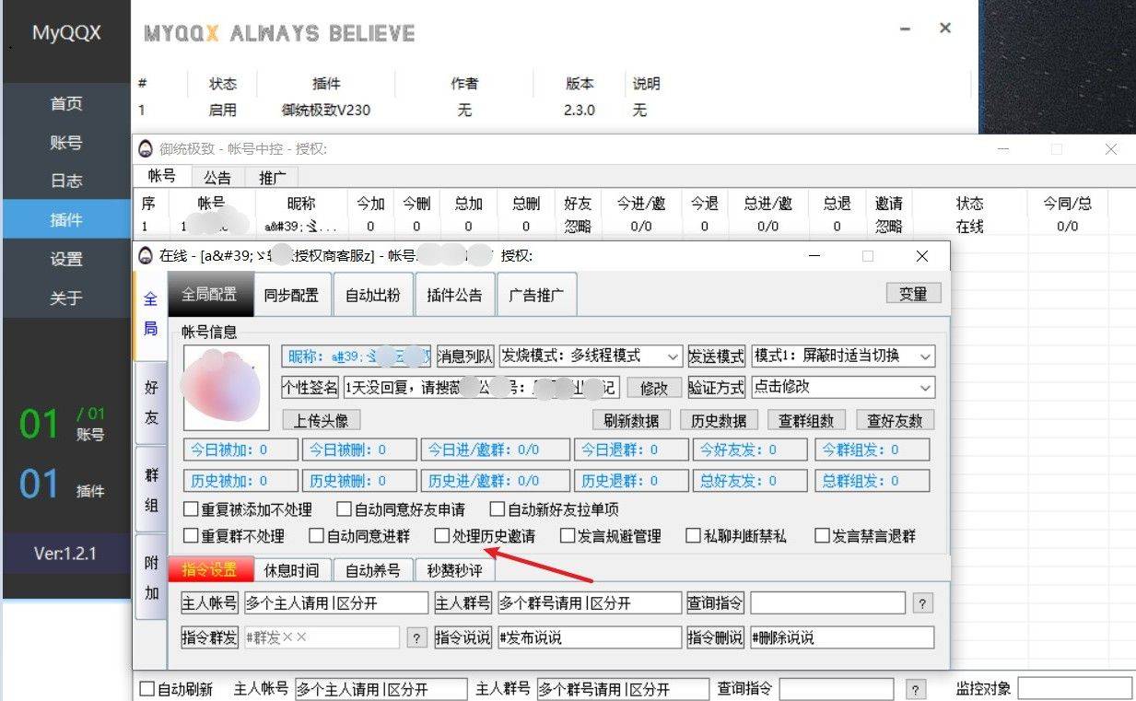The width and height of the screenshot is (1136, 701).
Task: Click the 御统极致 window title icon
Action: pyautogui.click(x=146, y=149)
